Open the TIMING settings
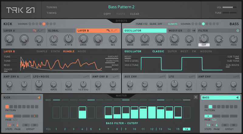The width and height of the screenshot is (243, 134). [52, 13]
